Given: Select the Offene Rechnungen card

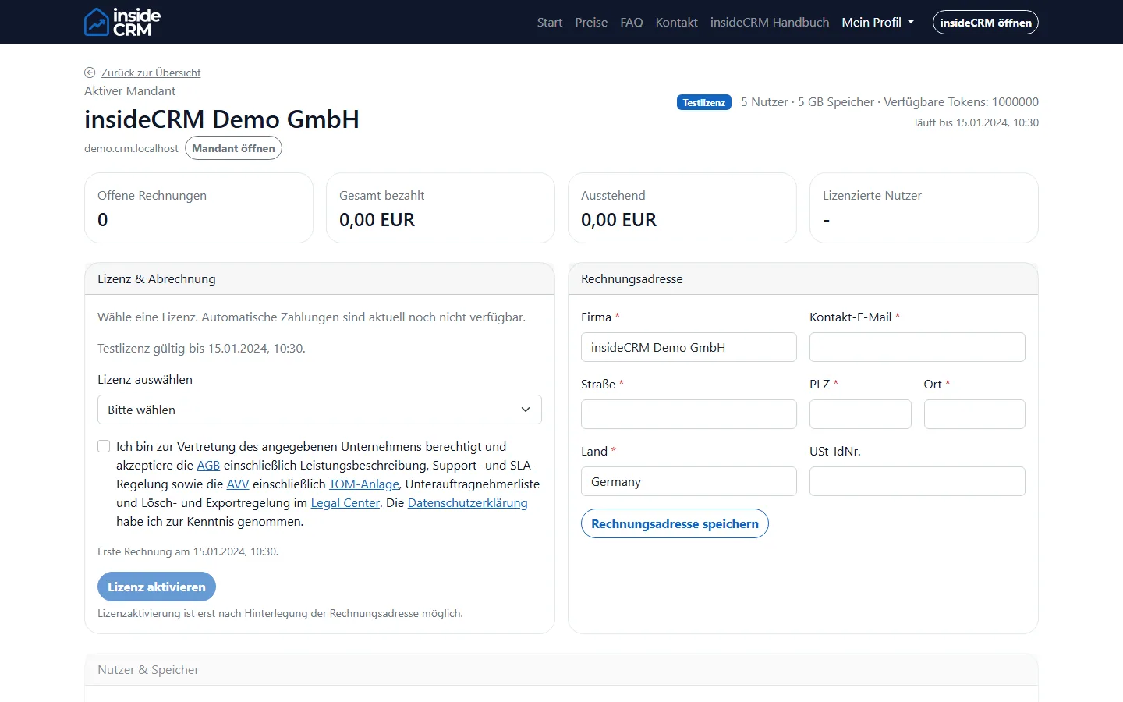Looking at the screenshot, I should click(199, 207).
